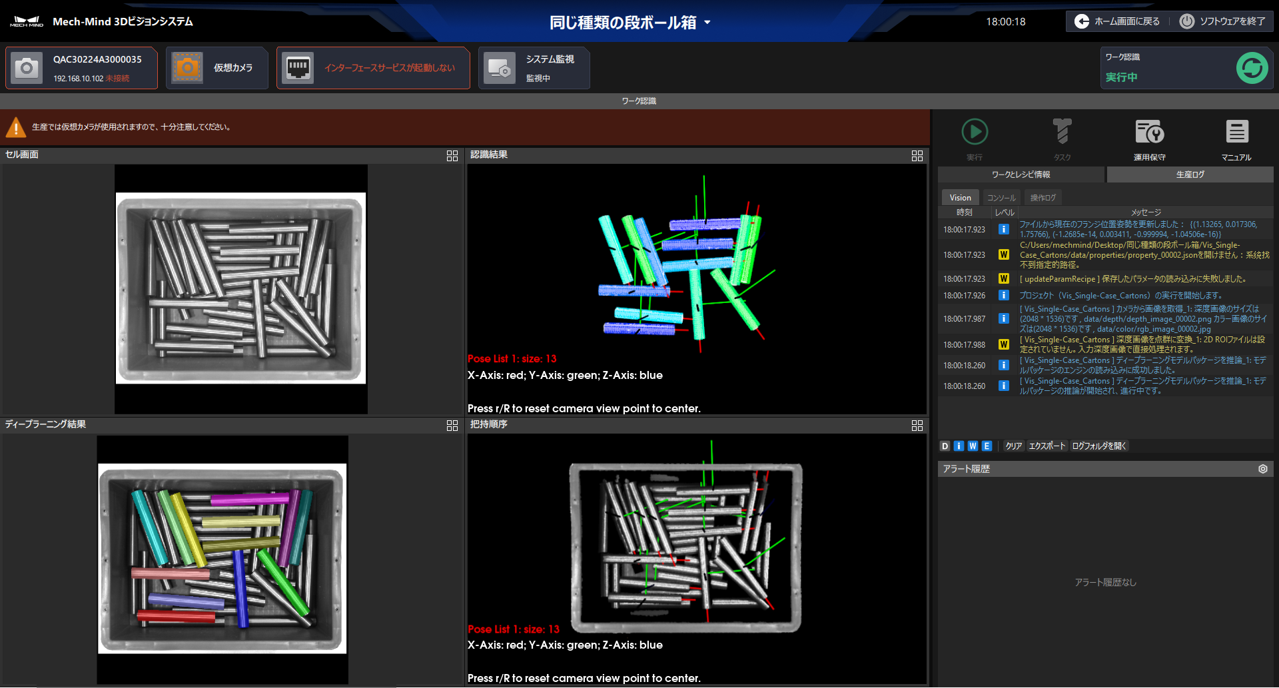Click the 18:00:18 clock in the header
1279x688 pixels.
[x=1006, y=22]
